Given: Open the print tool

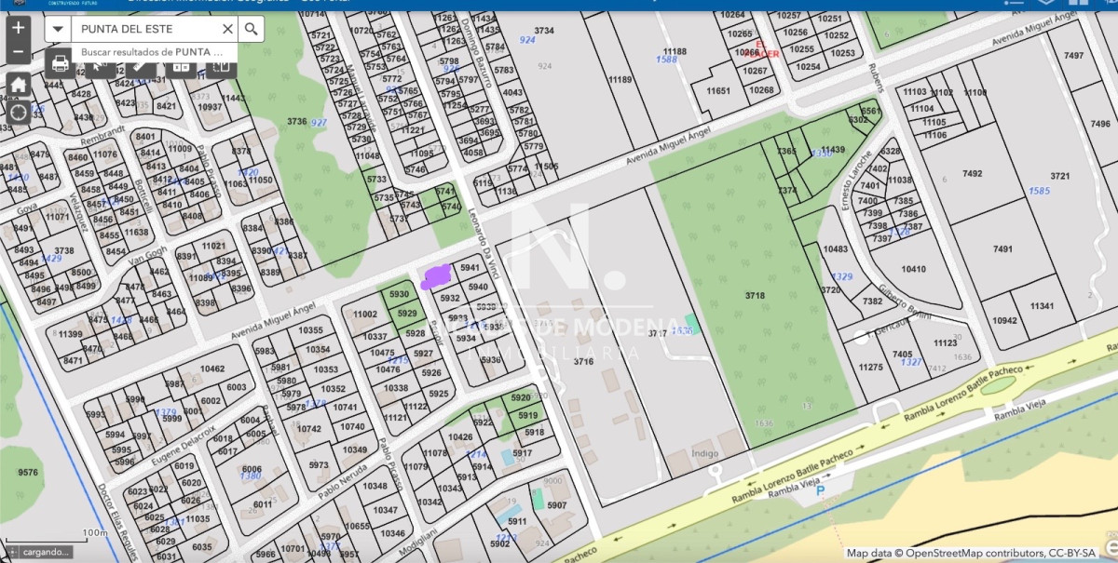Looking at the screenshot, I should [61, 64].
